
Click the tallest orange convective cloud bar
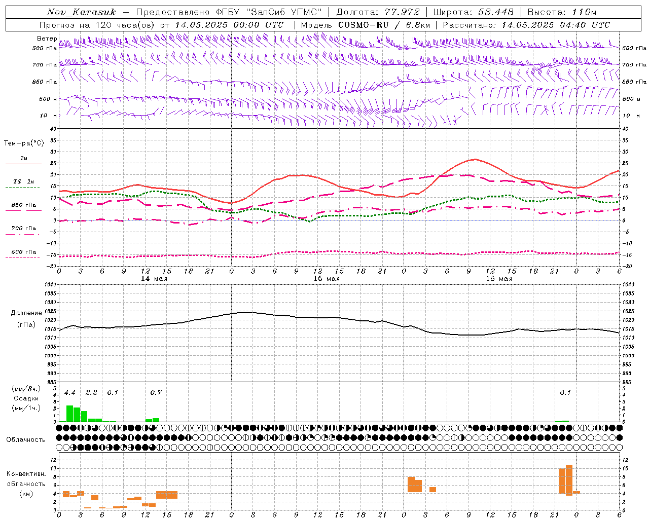click(569, 480)
